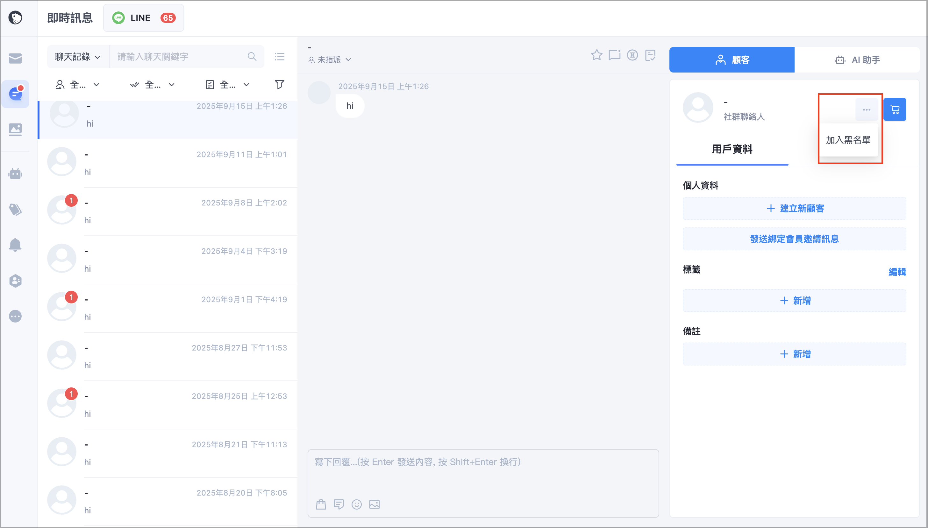928x528 pixels.
Task: Open the chatbot robot sidebar icon
Action: point(15,173)
